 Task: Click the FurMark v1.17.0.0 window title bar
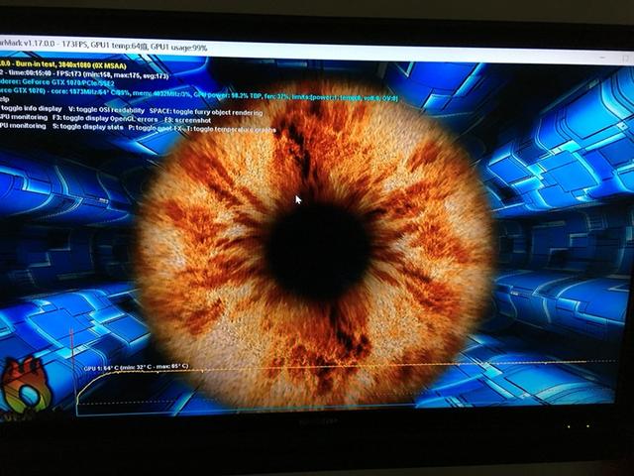pyautogui.click(x=317, y=51)
